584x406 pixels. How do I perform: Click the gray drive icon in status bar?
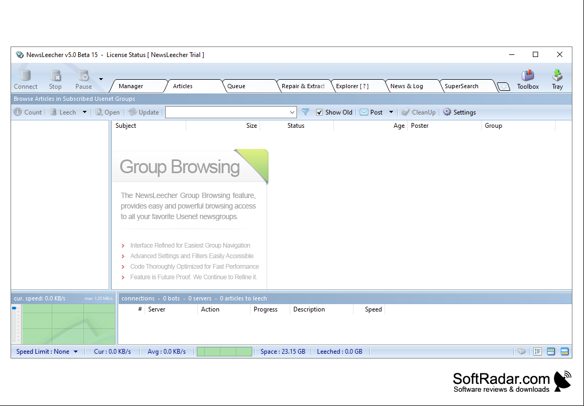coord(521,351)
